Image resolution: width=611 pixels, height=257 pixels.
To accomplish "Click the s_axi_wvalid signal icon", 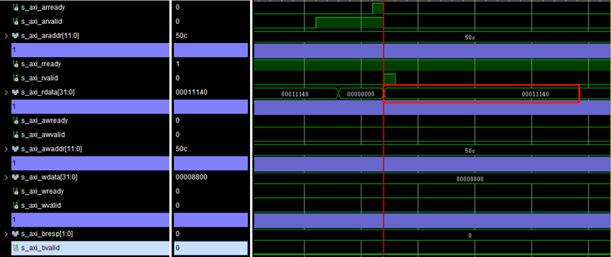I will coord(16,206).
